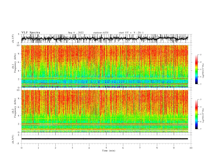Click the ch.3(V) axis label

13,139
